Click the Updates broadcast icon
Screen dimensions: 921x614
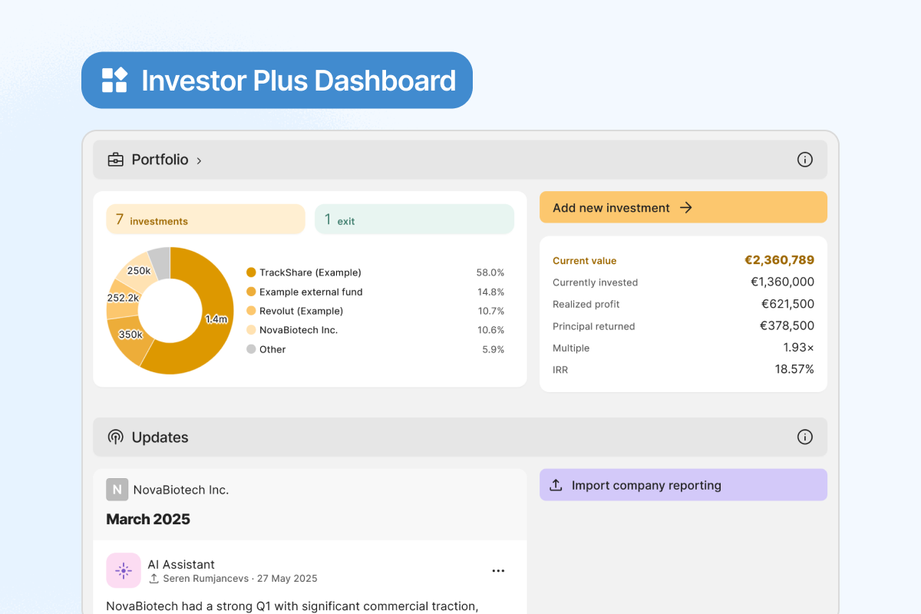[115, 437]
